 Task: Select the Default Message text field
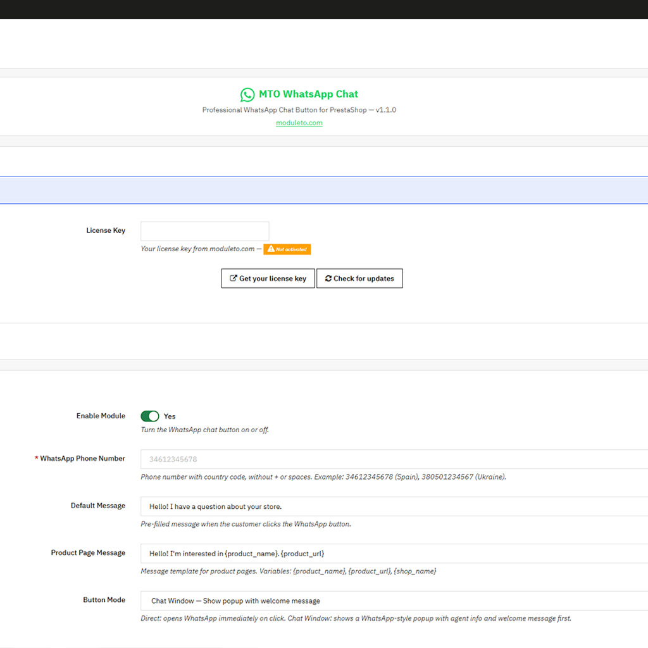point(394,506)
